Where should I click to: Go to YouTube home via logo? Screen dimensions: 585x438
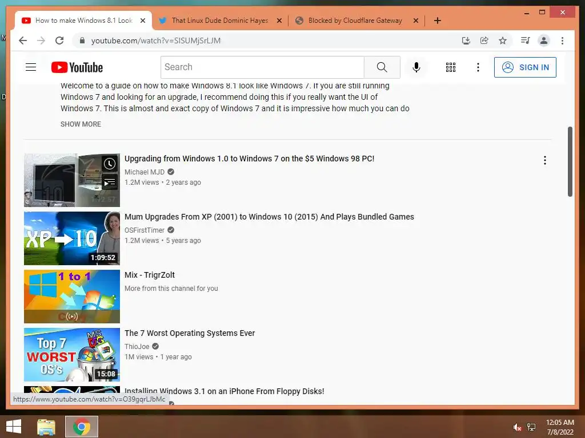pos(77,67)
